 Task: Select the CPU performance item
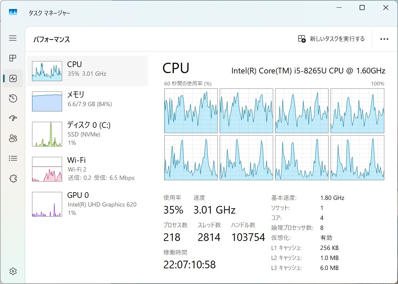click(x=87, y=71)
